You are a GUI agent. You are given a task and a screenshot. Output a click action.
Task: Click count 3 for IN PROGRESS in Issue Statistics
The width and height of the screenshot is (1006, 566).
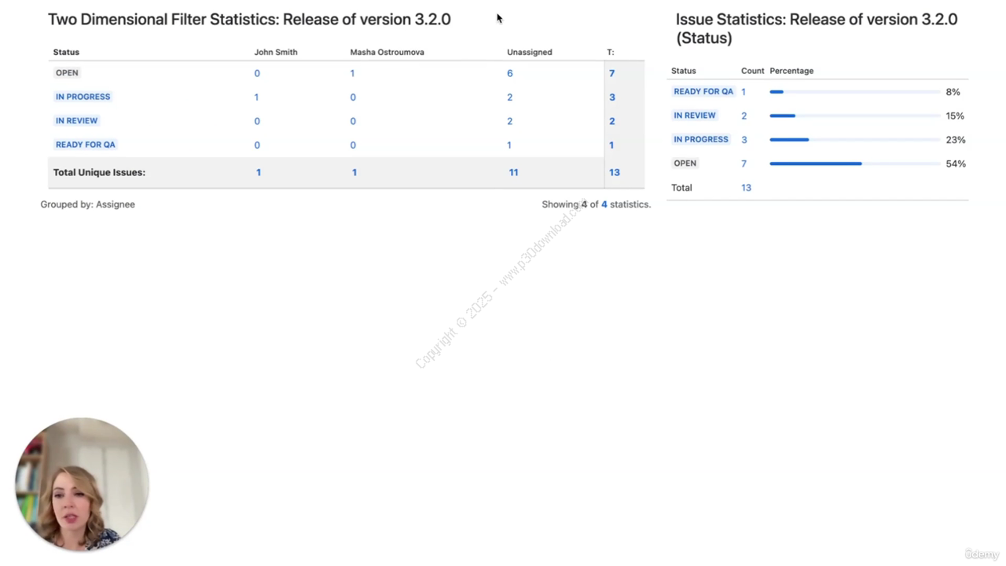point(744,140)
